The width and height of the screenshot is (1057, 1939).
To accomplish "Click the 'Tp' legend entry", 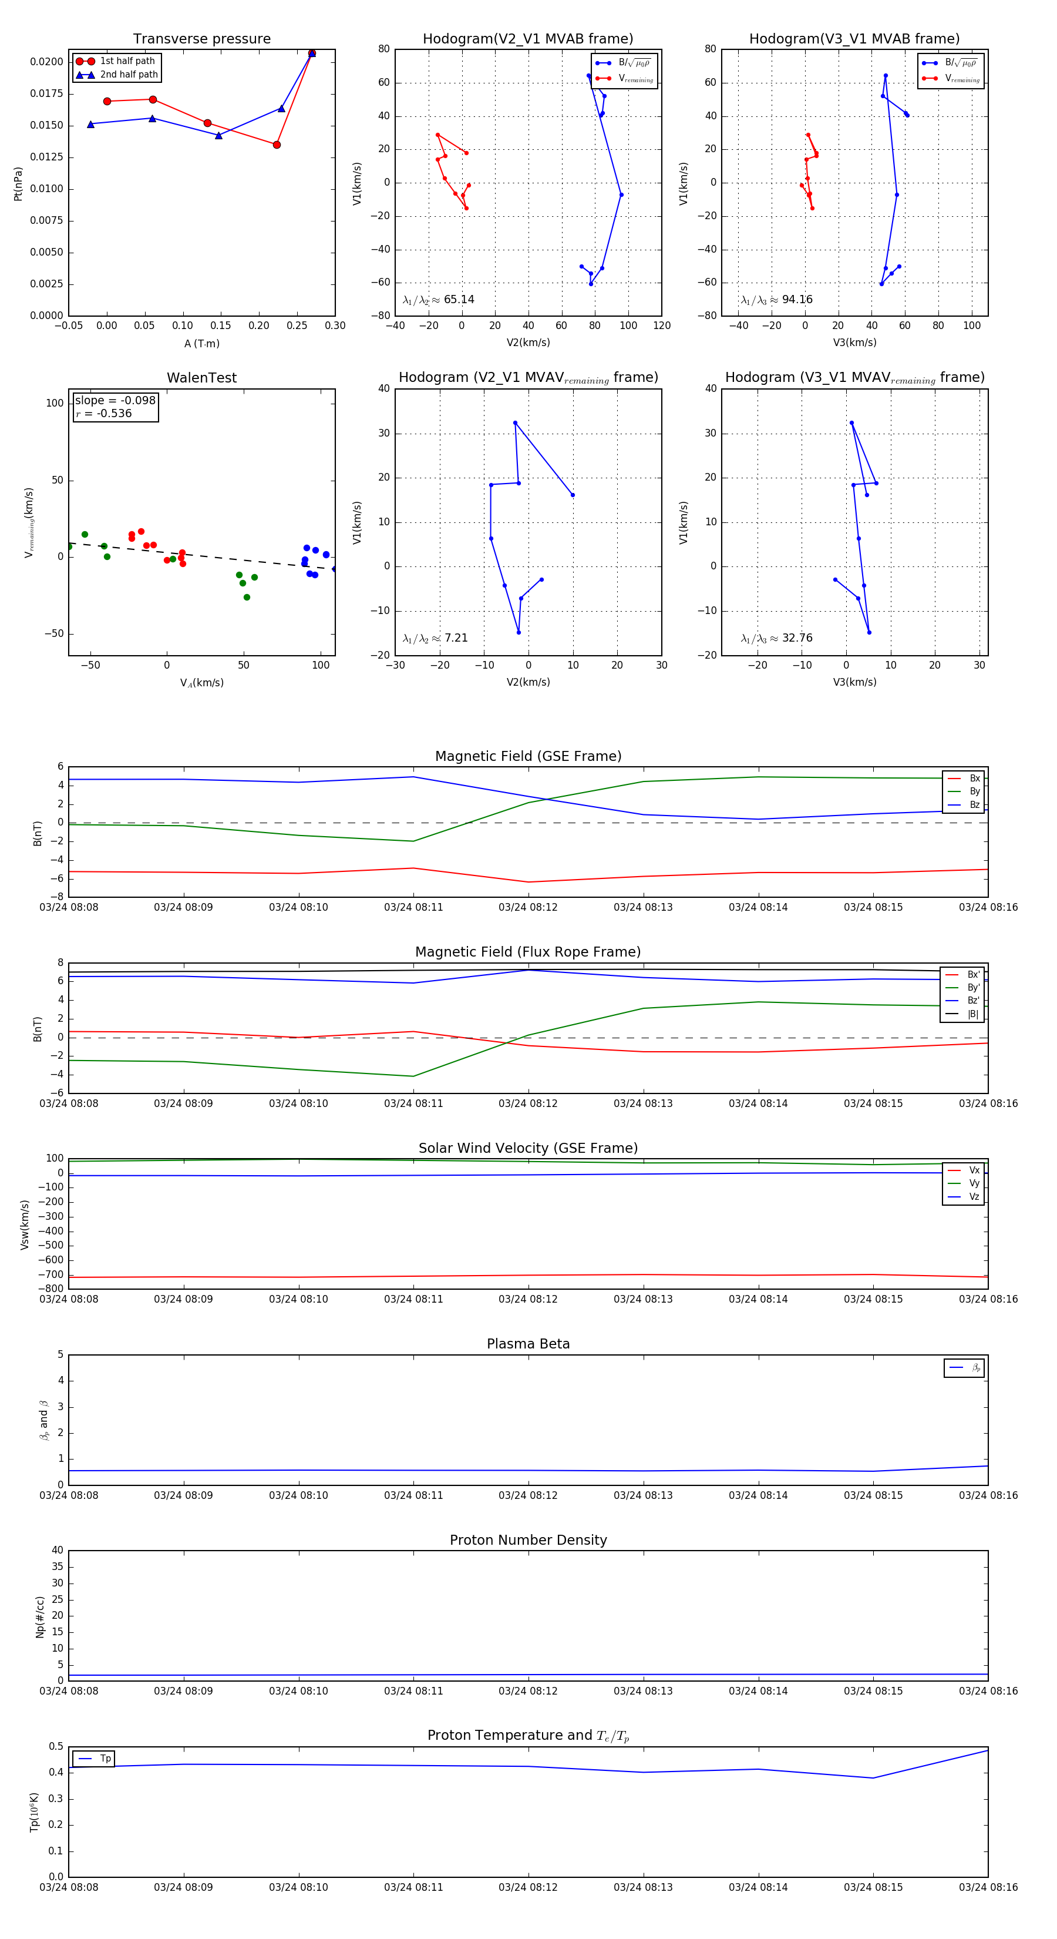I will [94, 1759].
